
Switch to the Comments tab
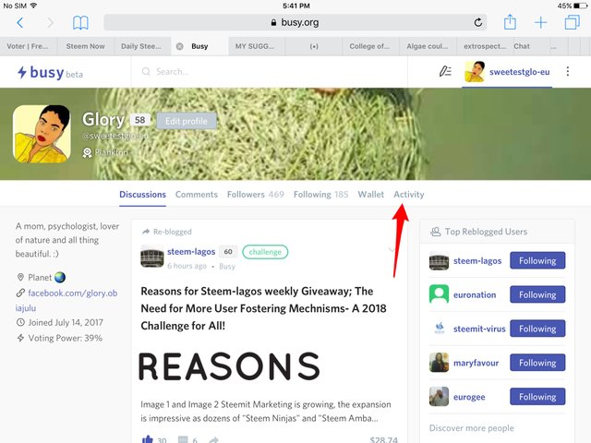point(197,195)
